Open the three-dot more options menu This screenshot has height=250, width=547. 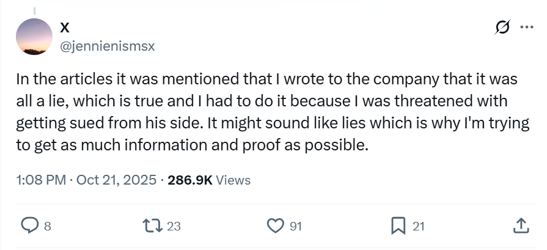click(x=526, y=28)
